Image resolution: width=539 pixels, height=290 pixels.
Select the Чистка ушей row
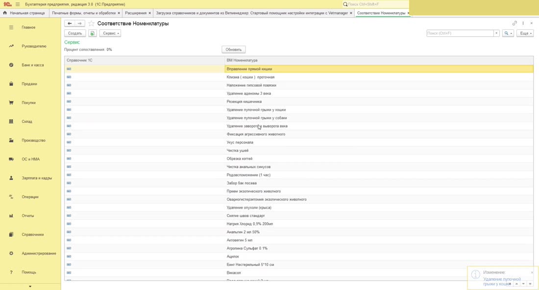point(299,151)
